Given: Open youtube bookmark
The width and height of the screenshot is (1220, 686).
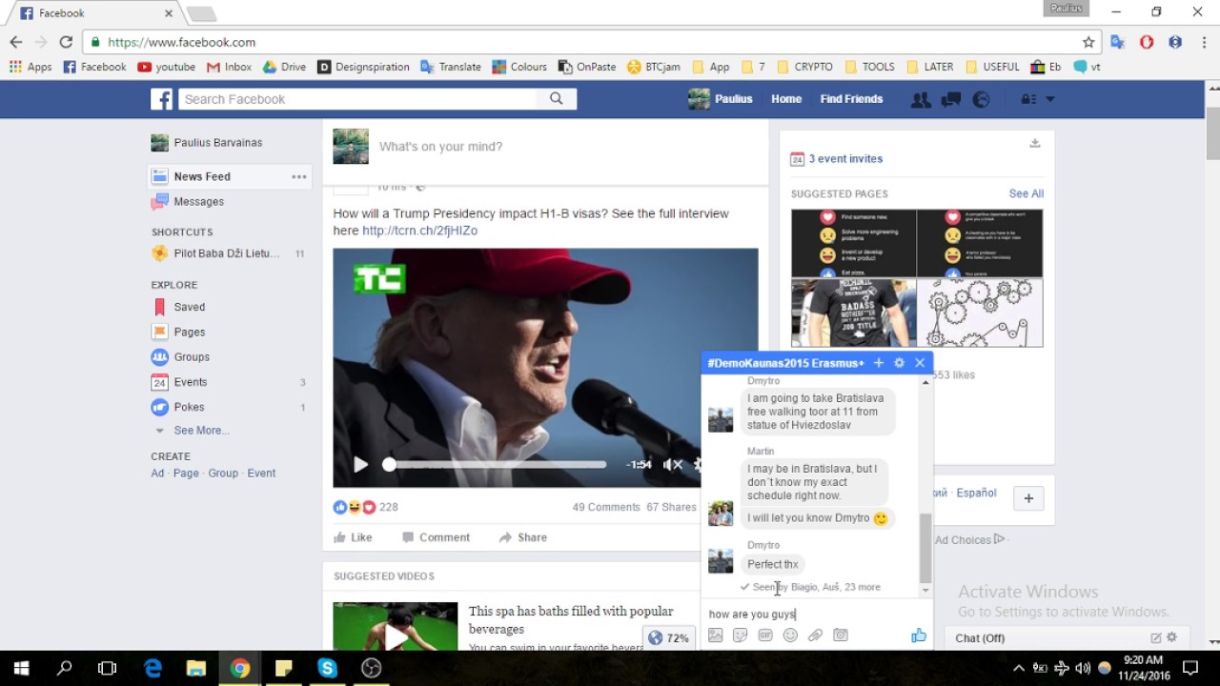Looking at the screenshot, I should [167, 67].
